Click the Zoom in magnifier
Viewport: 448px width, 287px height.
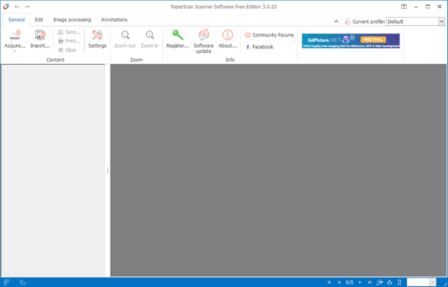pos(149,35)
